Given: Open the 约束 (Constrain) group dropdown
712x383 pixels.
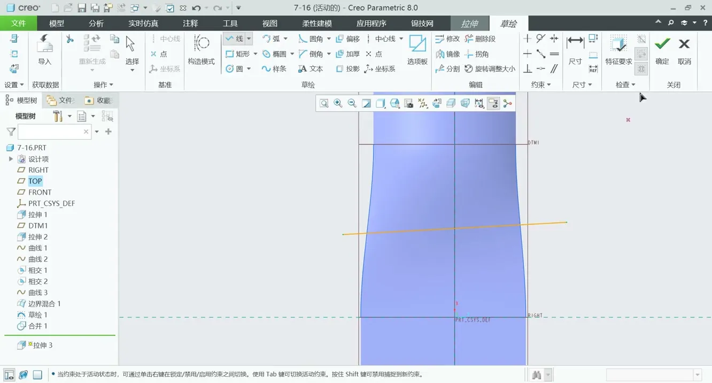Looking at the screenshot, I should [541, 85].
